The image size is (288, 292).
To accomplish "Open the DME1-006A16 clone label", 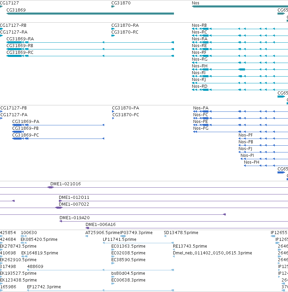I will coord(101,224).
